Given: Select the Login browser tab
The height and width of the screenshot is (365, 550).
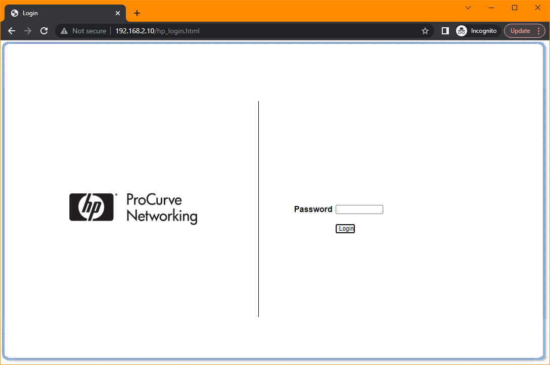Looking at the screenshot, I should pyautogui.click(x=61, y=13).
